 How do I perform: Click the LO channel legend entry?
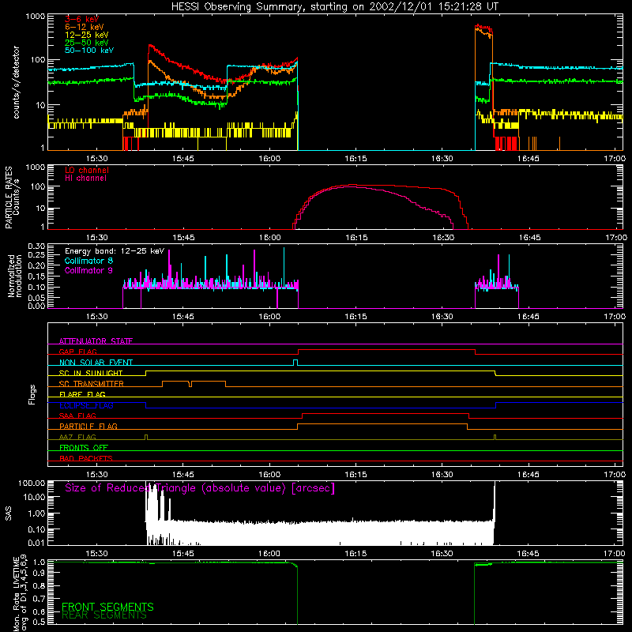tap(87, 170)
